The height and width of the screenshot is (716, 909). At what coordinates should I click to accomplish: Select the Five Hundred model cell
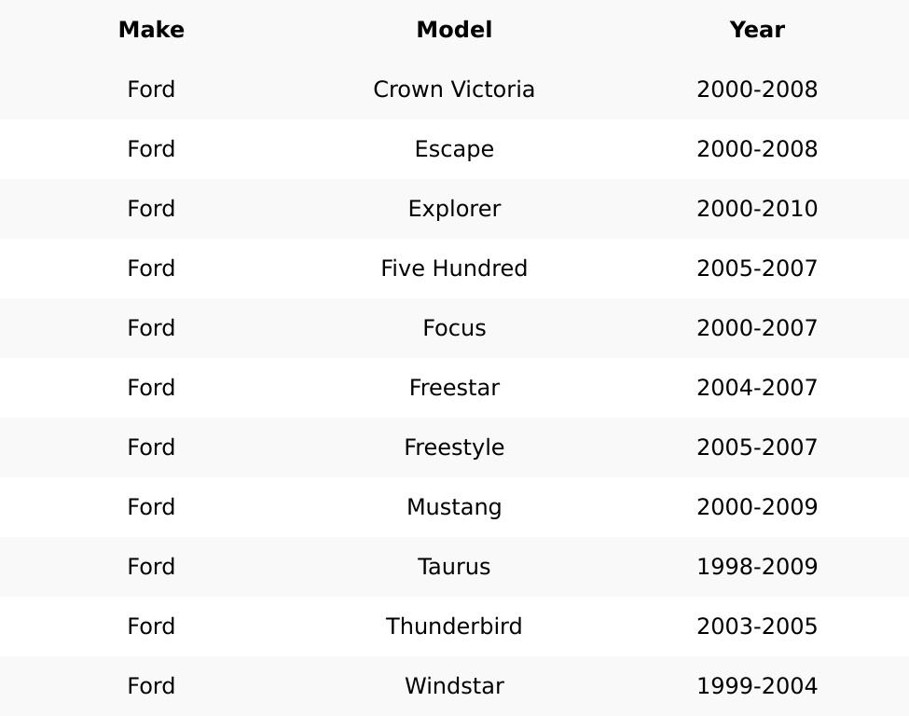(x=454, y=268)
